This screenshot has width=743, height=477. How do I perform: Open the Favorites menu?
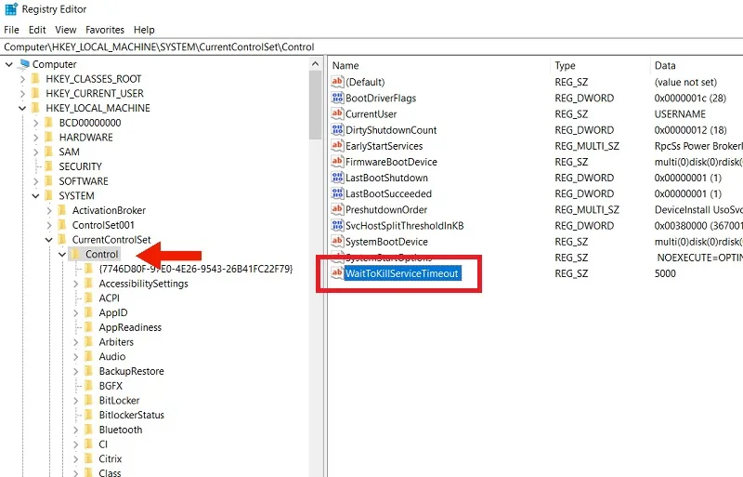click(105, 30)
